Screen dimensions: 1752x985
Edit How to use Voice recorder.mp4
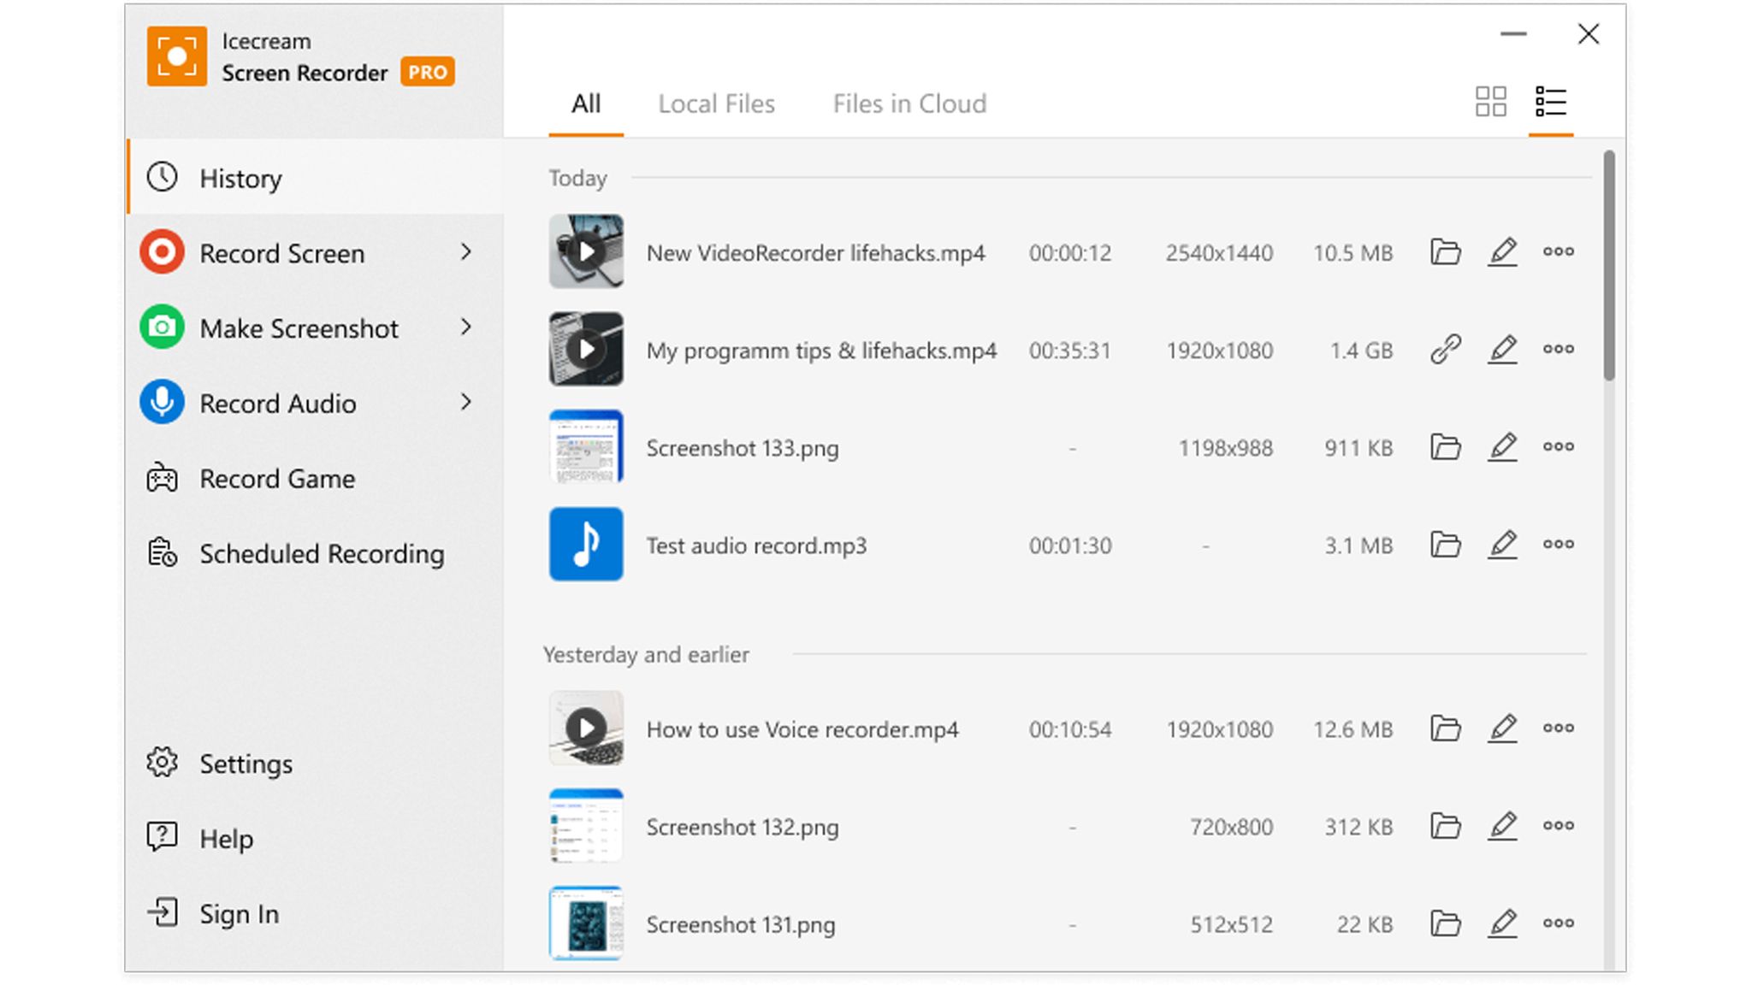(x=1502, y=728)
